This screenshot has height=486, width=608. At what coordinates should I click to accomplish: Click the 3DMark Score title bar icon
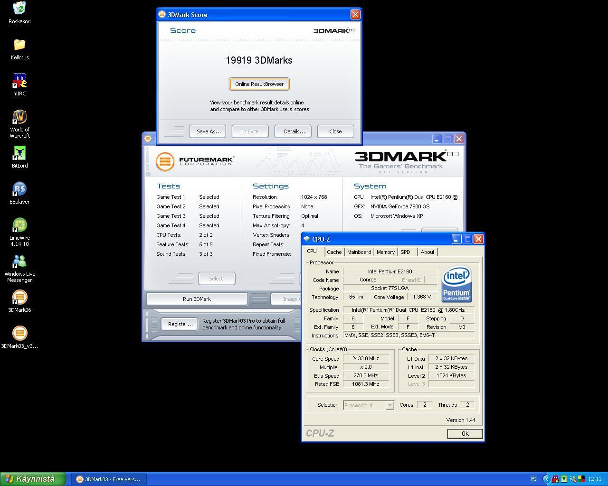tap(162, 14)
